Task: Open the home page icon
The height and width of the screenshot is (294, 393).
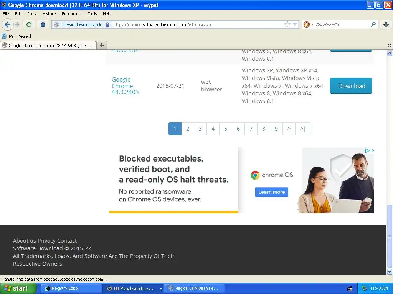Action: [x=43, y=24]
